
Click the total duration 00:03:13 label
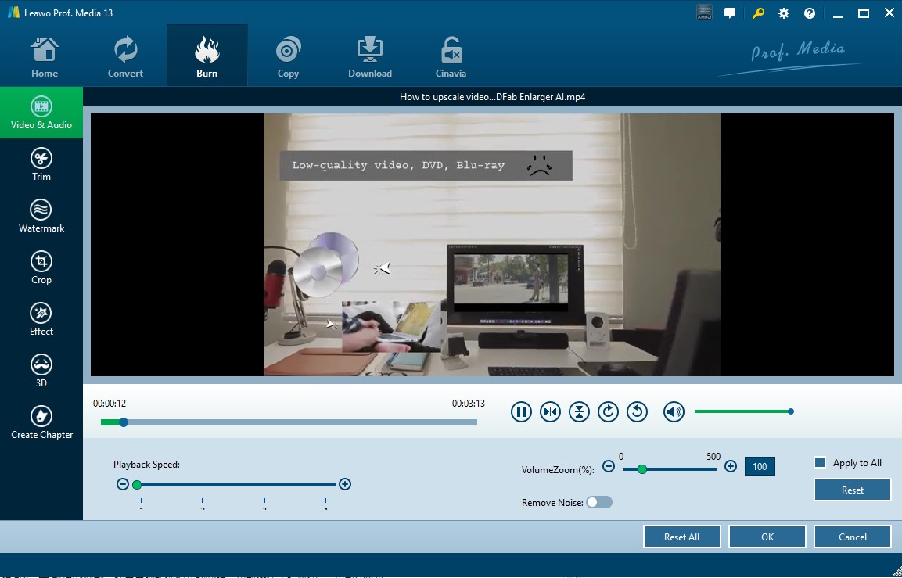click(469, 404)
